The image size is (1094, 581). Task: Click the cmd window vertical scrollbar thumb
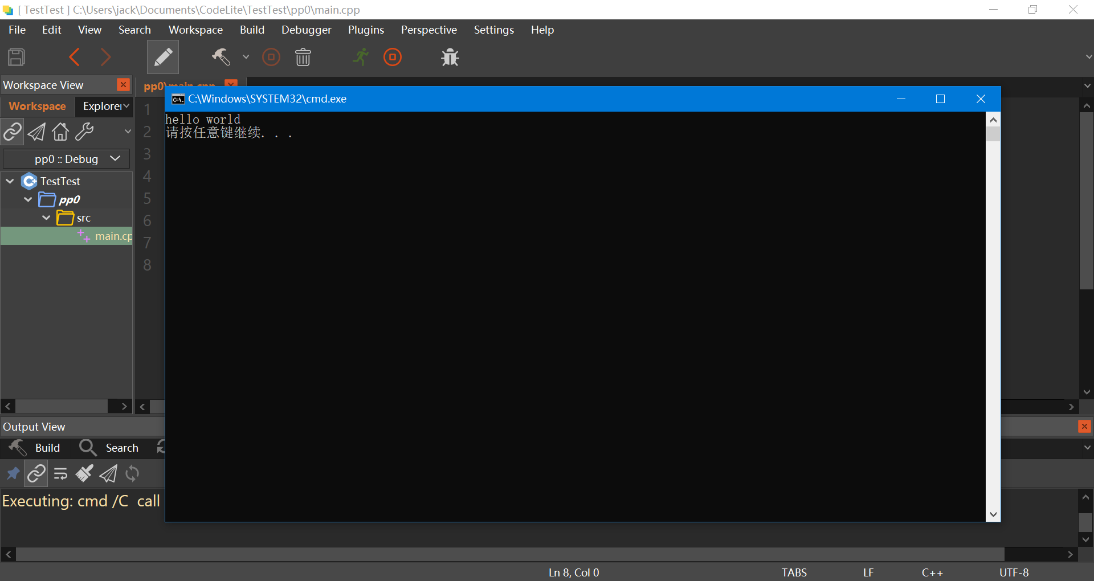point(993,134)
